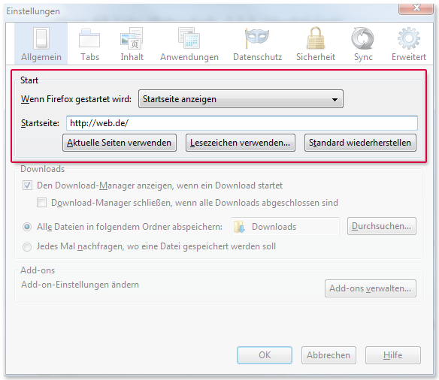Confirm settings with OK

265,355
